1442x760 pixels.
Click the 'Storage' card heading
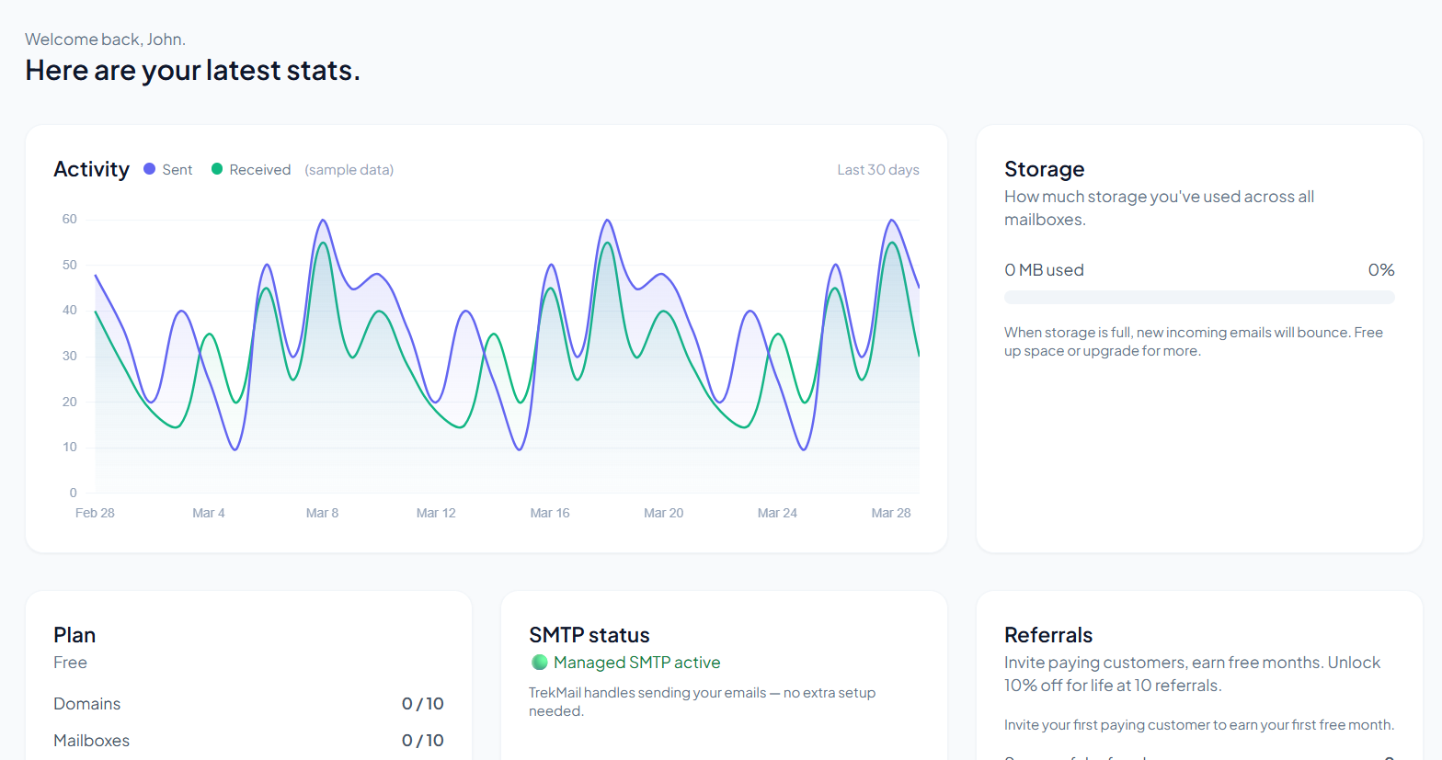point(1045,169)
